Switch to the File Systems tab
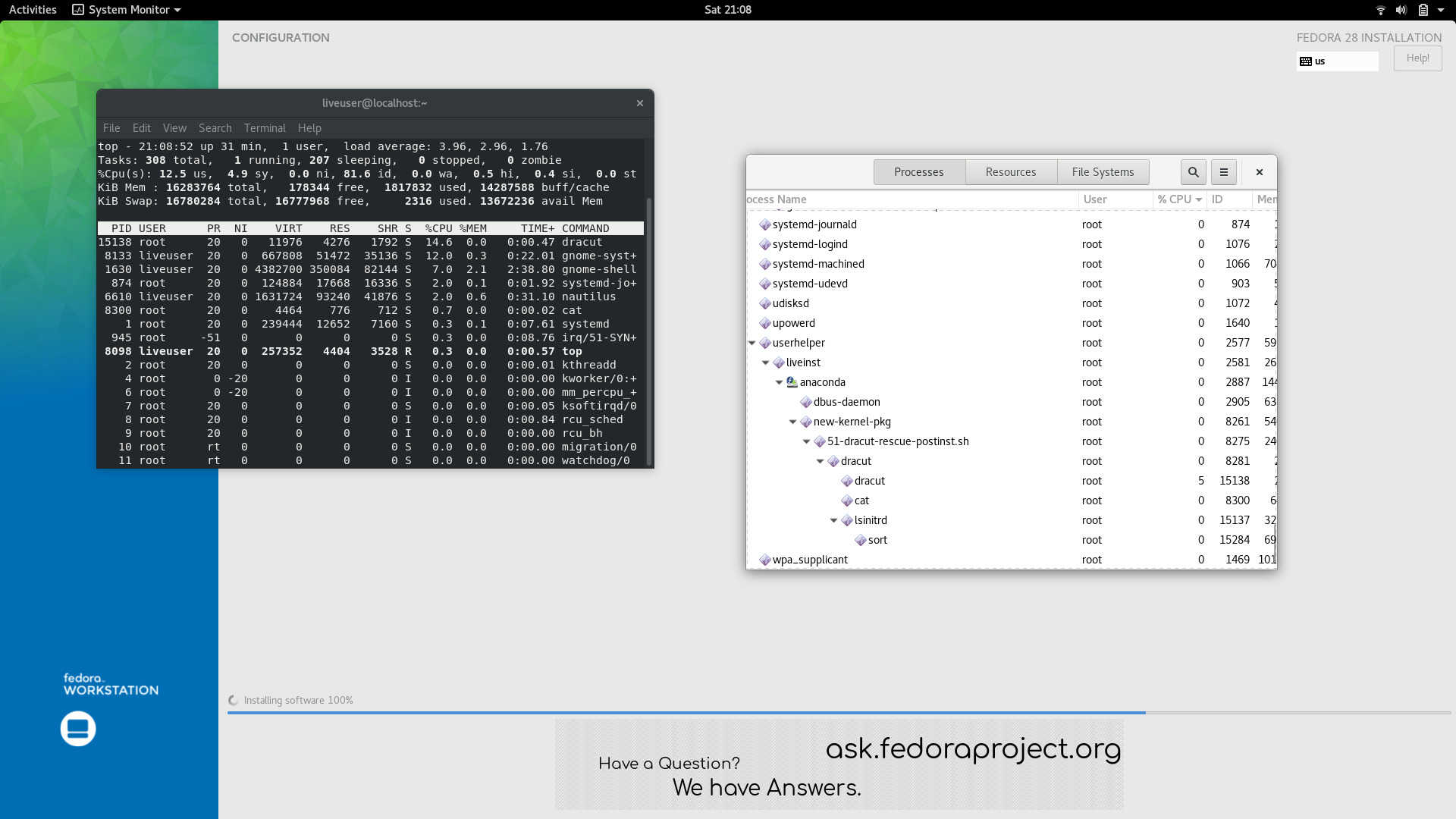Viewport: 1456px width, 819px height. (x=1103, y=172)
